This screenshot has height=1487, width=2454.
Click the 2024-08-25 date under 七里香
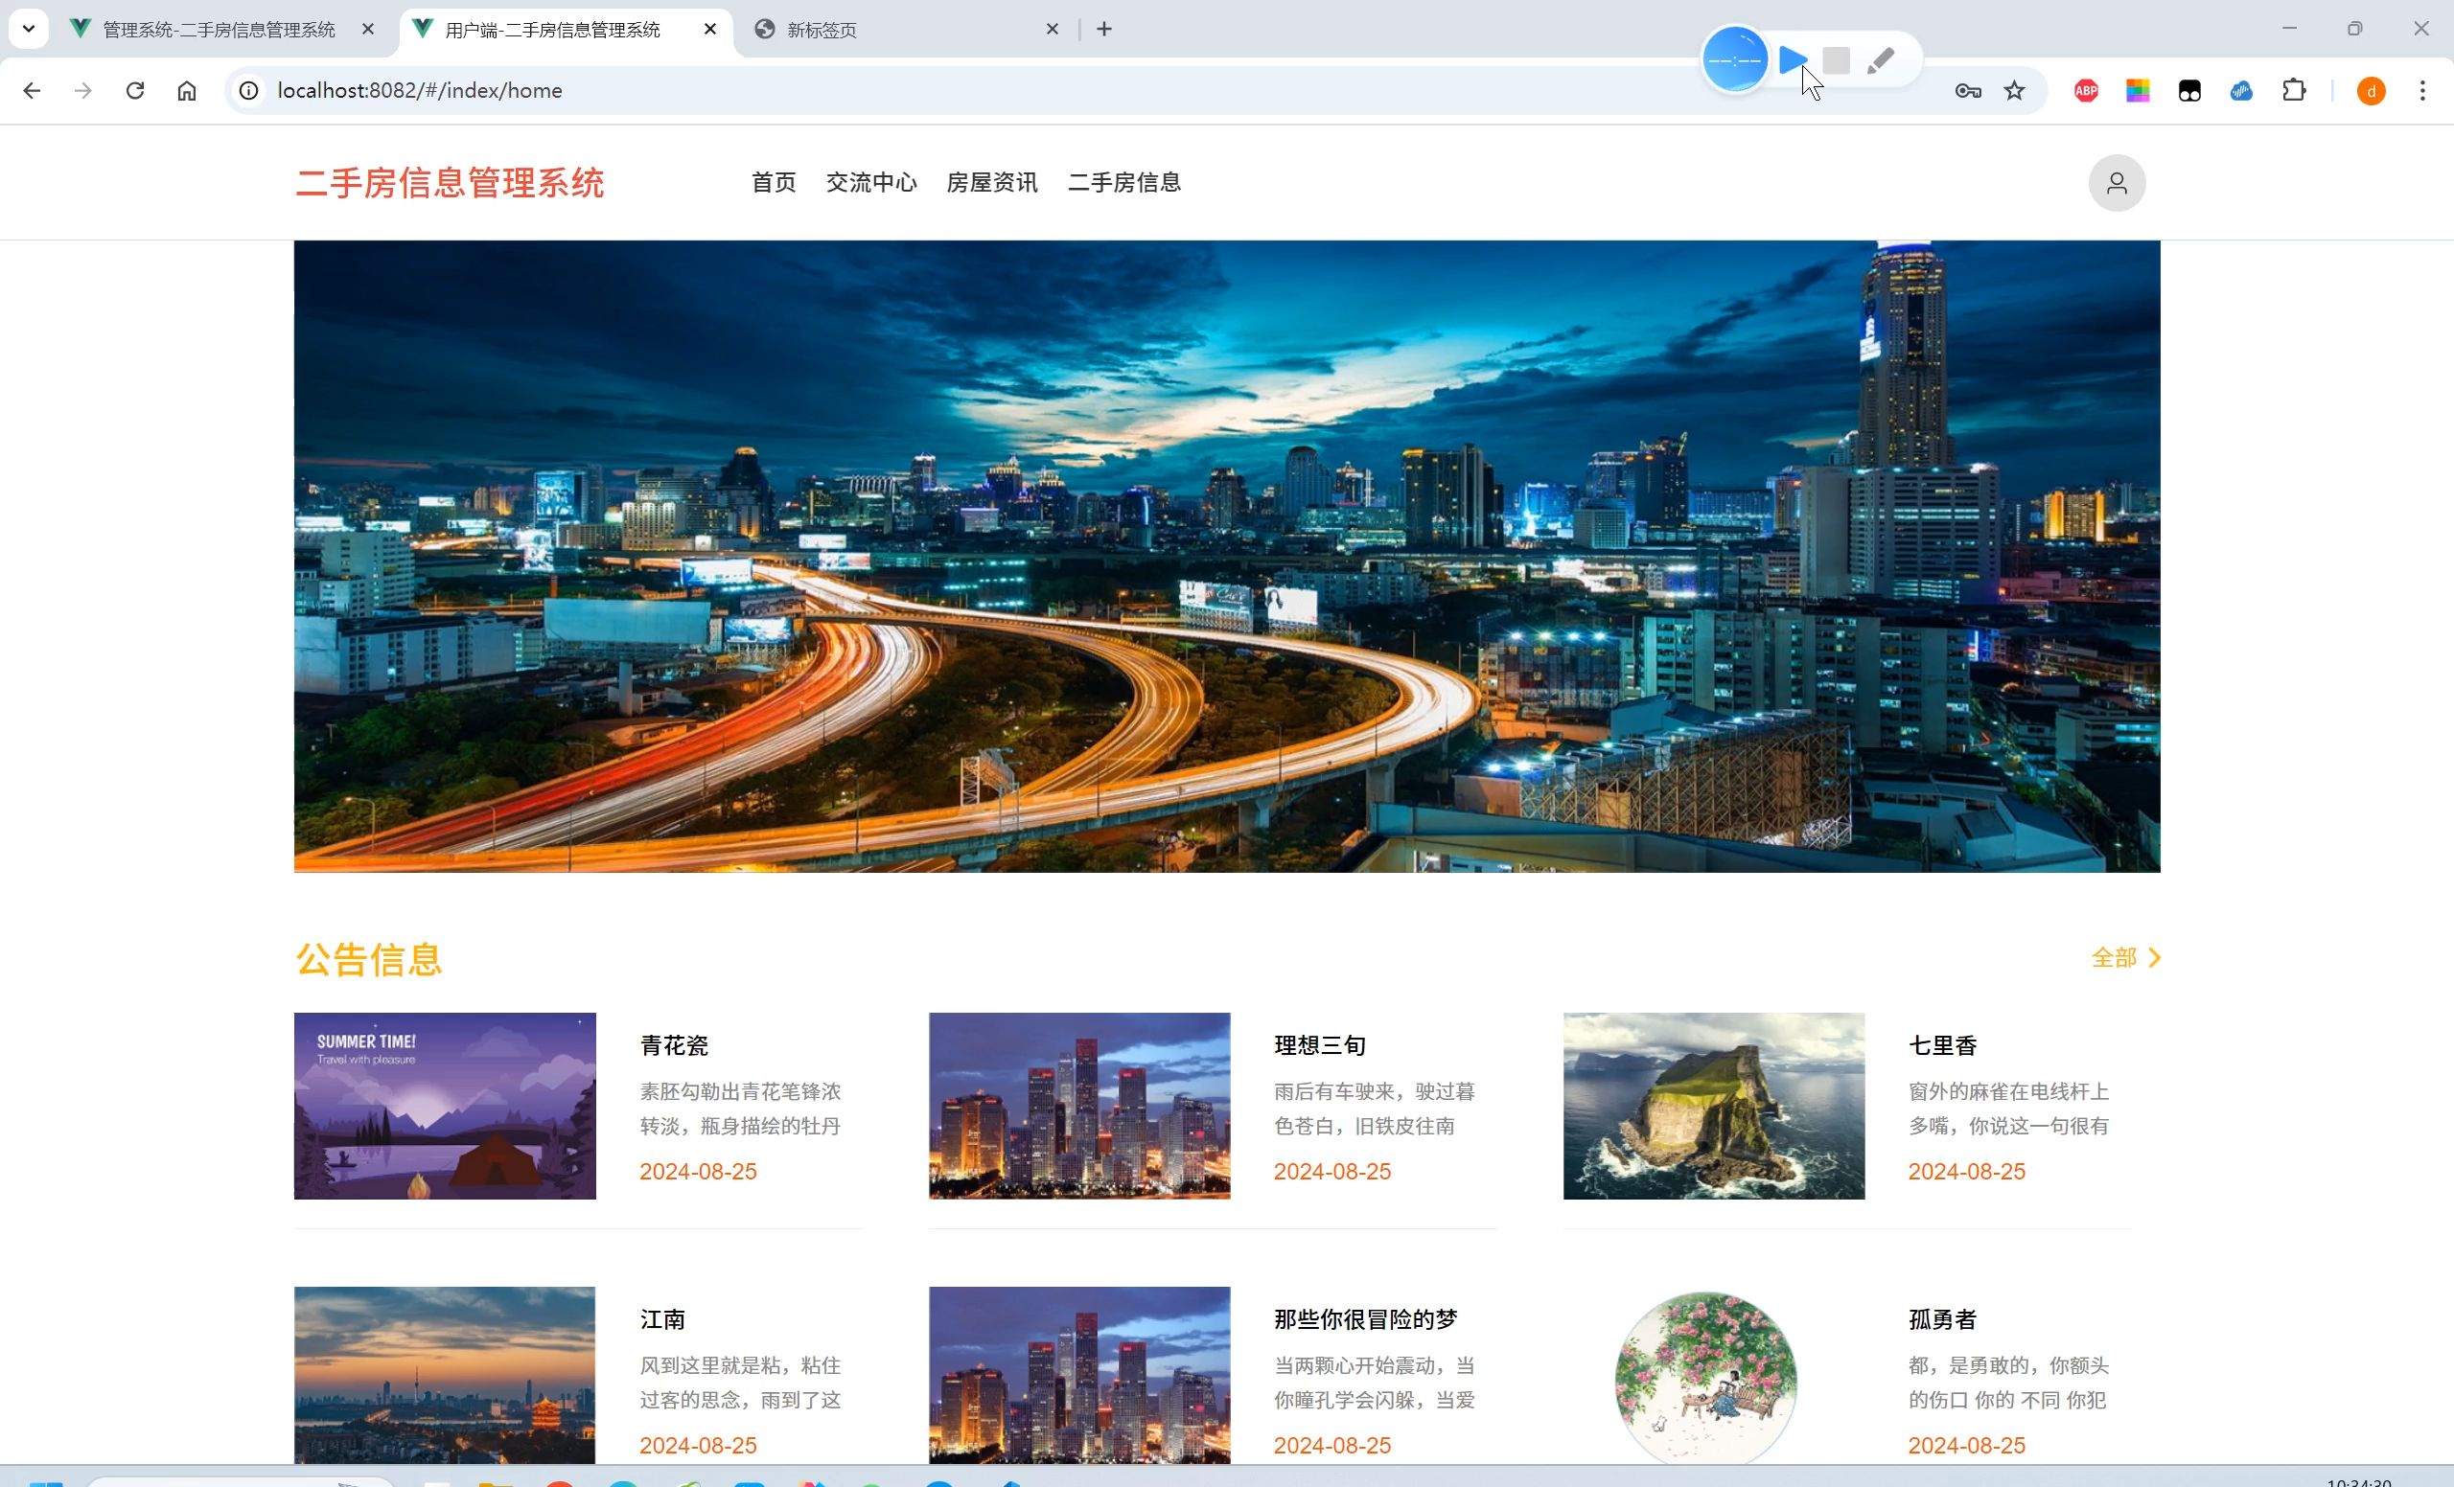tap(1967, 1172)
